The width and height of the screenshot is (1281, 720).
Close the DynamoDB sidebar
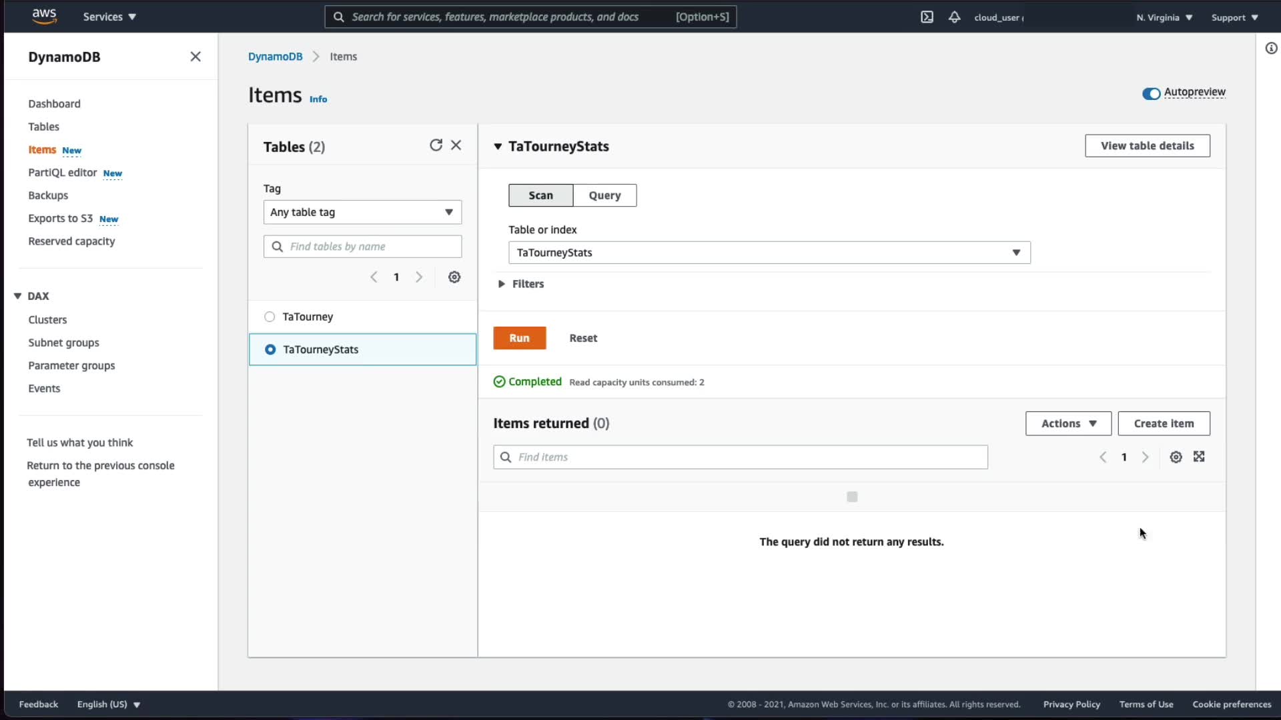click(195, 57)
